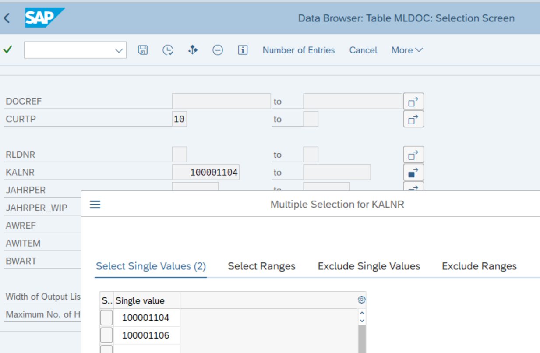Viewport: 540px width, 353px height.
Task: Select row checkbox for value 100001106
Action: 106,335
